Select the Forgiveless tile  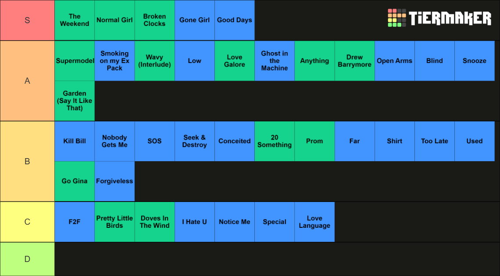point(114,181)
